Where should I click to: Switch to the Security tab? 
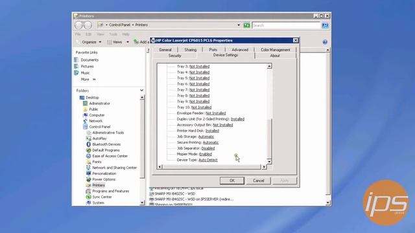tap(174, 56)
